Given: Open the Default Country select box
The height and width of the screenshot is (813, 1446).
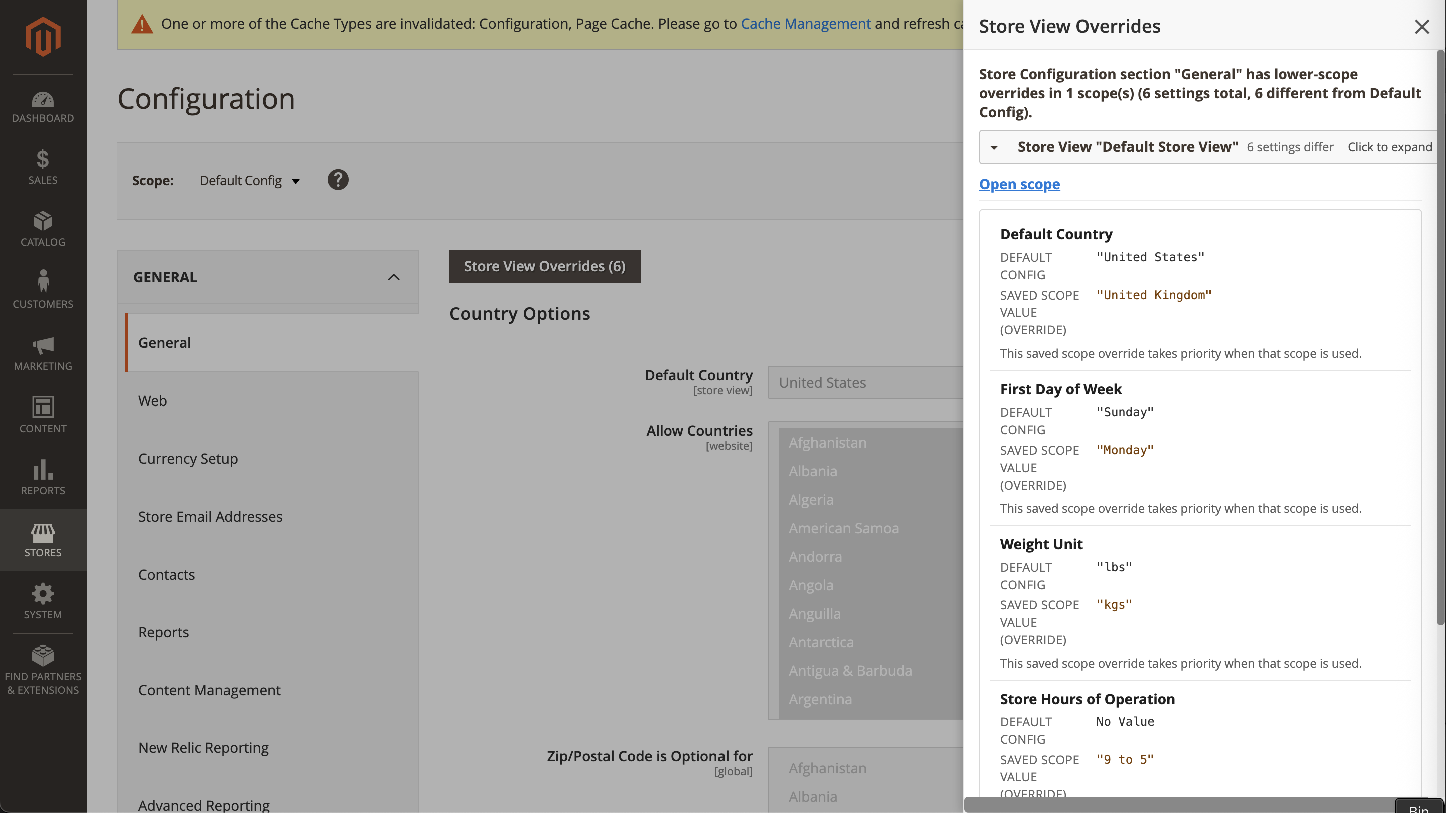Looking at the screenshot, I should (x=866, y=382).
